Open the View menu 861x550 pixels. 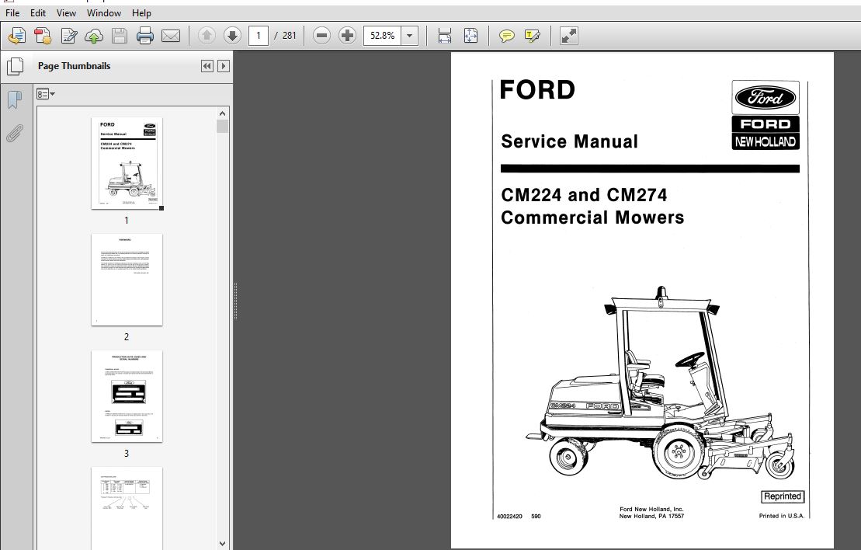pyautogui.click(x=67, y=12)
